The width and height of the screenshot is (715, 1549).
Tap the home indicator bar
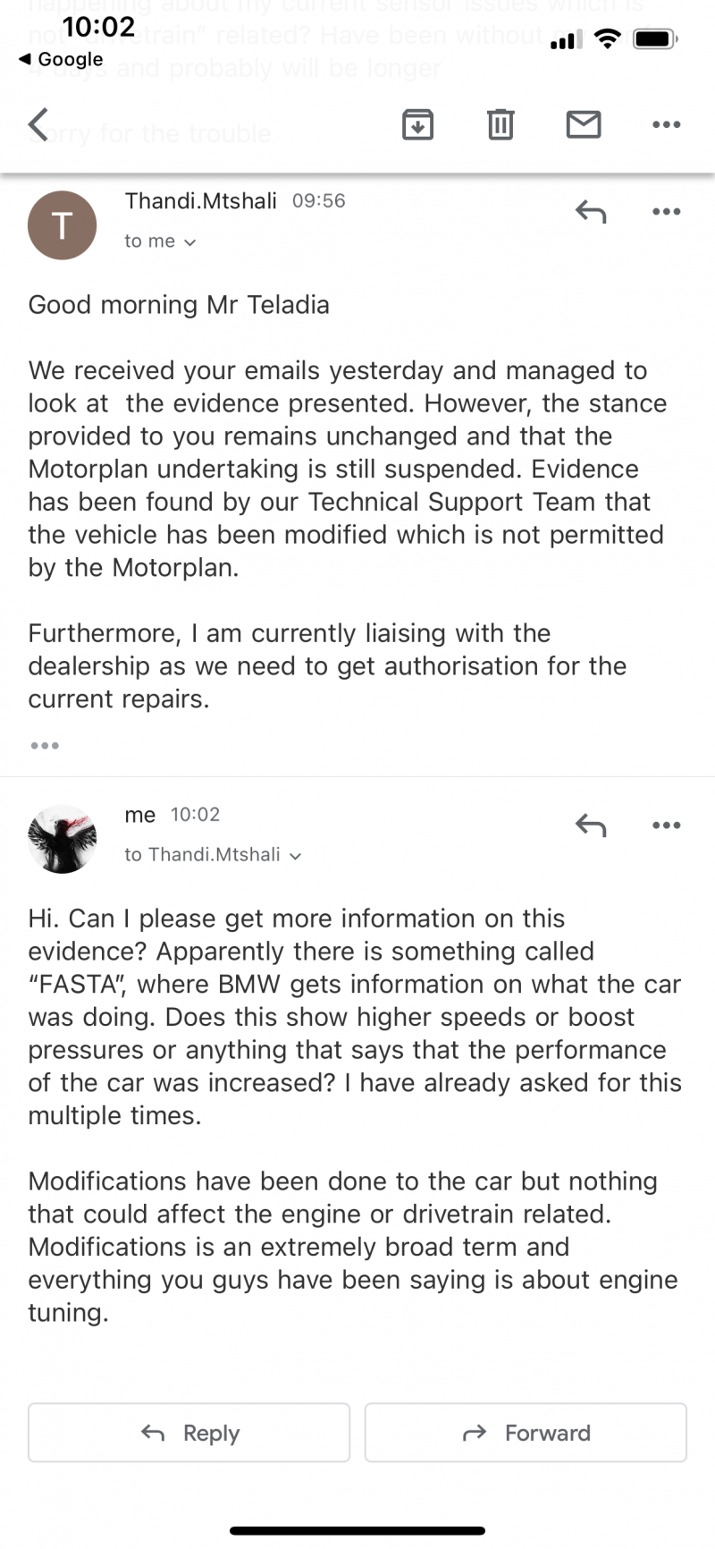pos(357,1531)
